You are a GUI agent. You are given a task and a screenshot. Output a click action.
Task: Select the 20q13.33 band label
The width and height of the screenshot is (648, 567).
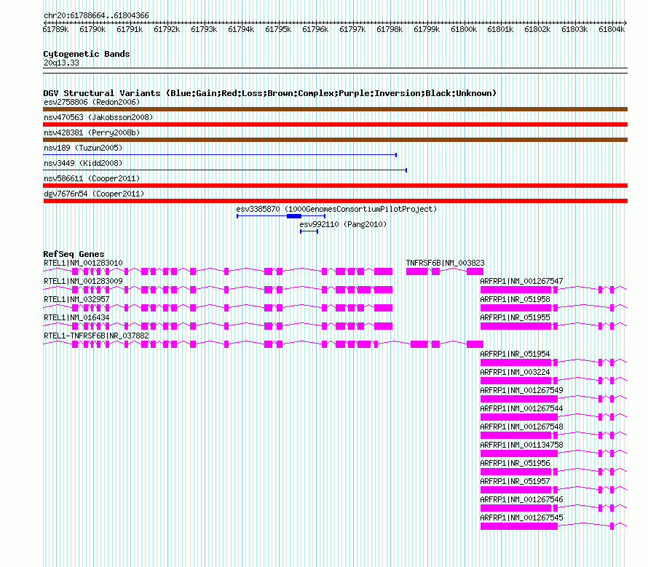click(x=61, y=63)
